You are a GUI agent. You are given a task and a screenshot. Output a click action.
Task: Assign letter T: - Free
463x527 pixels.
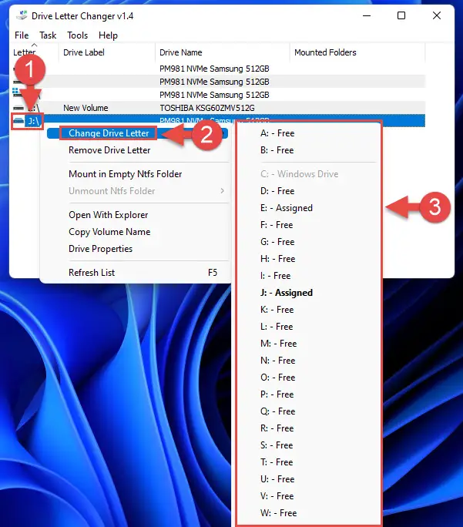[x=277, y=462]
